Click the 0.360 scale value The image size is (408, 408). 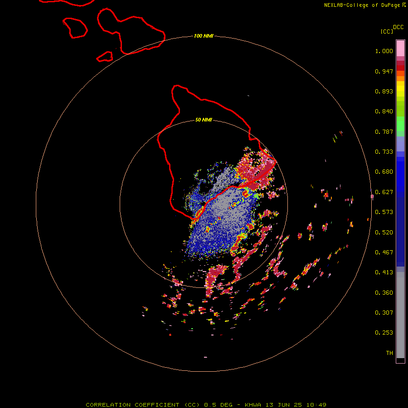click(x=384, y=293)
